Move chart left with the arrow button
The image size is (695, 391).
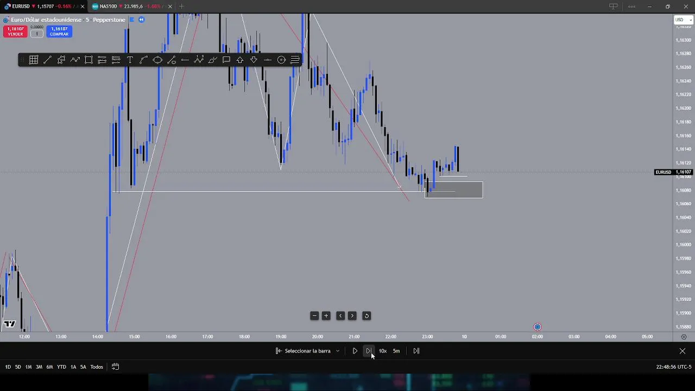pyautogui.click(x=340, y=316)
